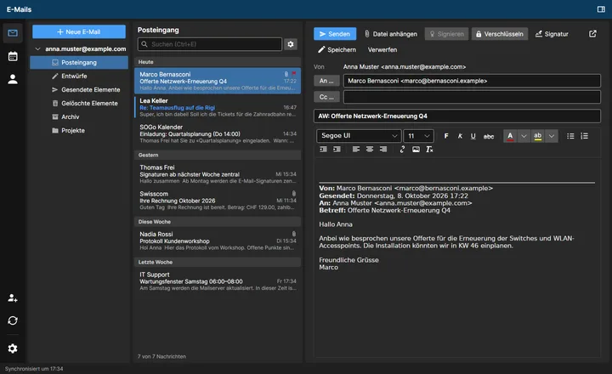This screenshot has height=374, width=612.
Task: Apply strikethrough formatting (abc)
Action: [489, 136]
